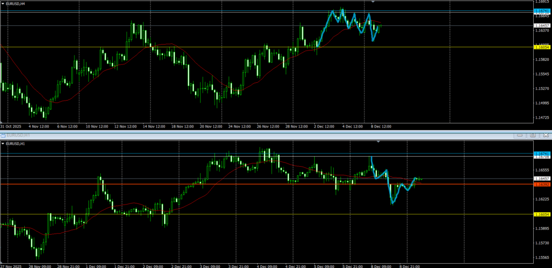Click the orange 1.16392 price label on H1 chart

[x=542, y=185]
